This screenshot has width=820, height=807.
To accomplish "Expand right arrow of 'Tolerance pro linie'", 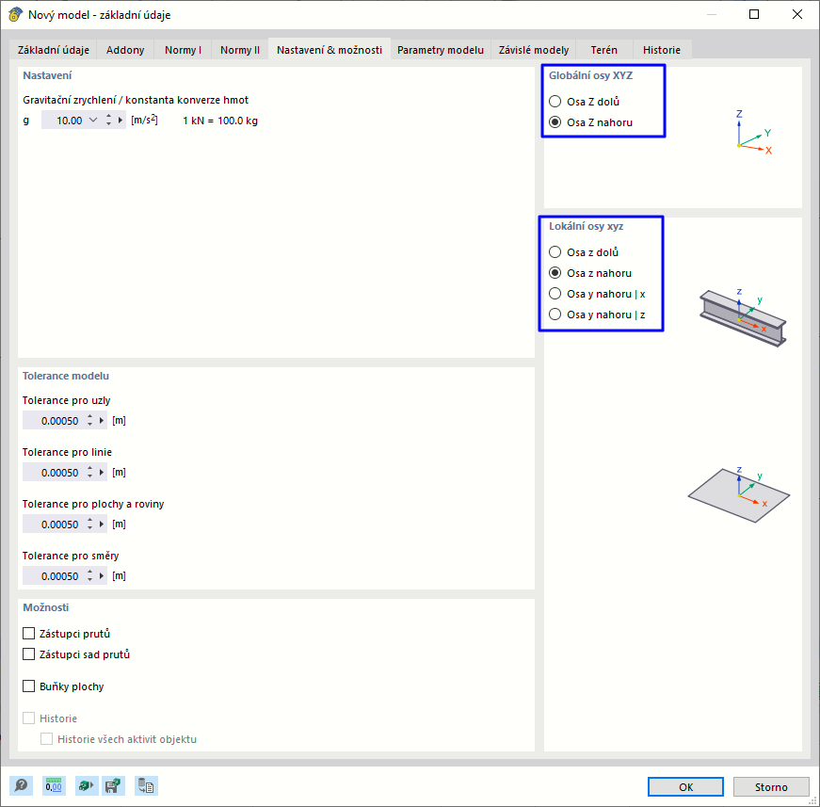I will [x=102, y=473].
